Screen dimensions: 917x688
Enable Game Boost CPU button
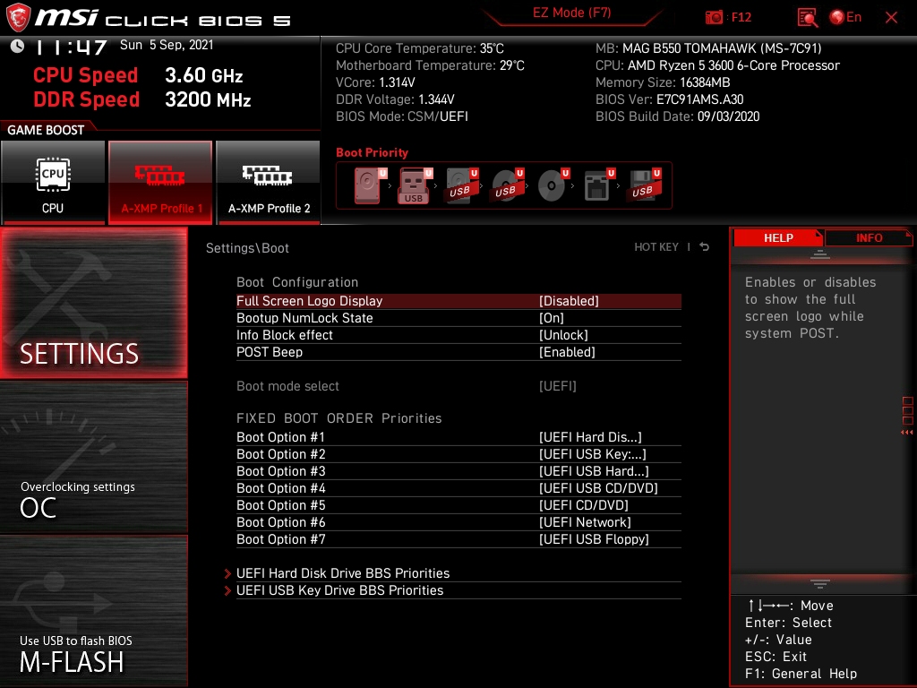point(53,183)
